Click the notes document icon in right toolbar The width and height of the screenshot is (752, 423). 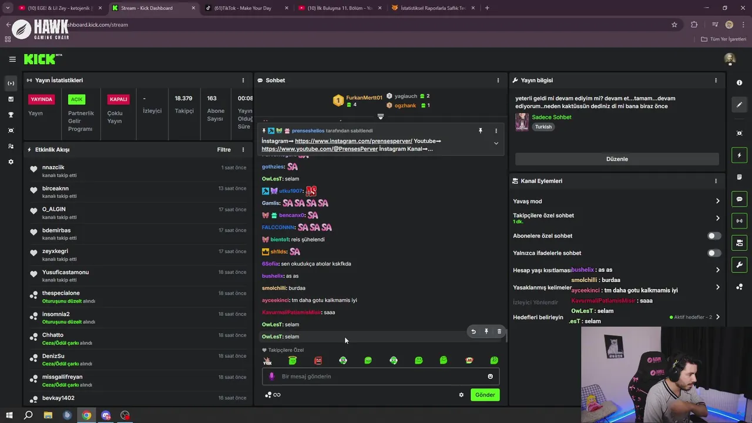click(x=739, y=177)
